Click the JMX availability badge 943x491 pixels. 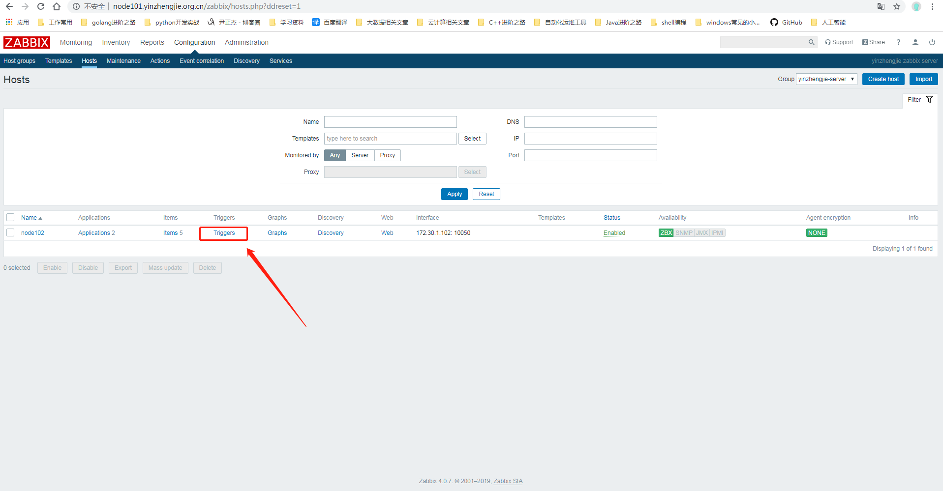point(702,233)
